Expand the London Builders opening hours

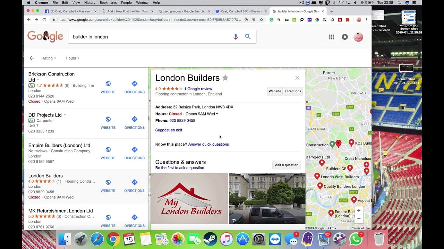[x=217, y=114]
